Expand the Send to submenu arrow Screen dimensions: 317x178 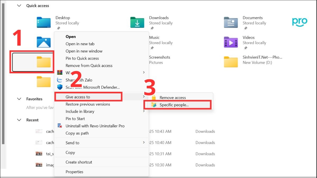(144, 142)
